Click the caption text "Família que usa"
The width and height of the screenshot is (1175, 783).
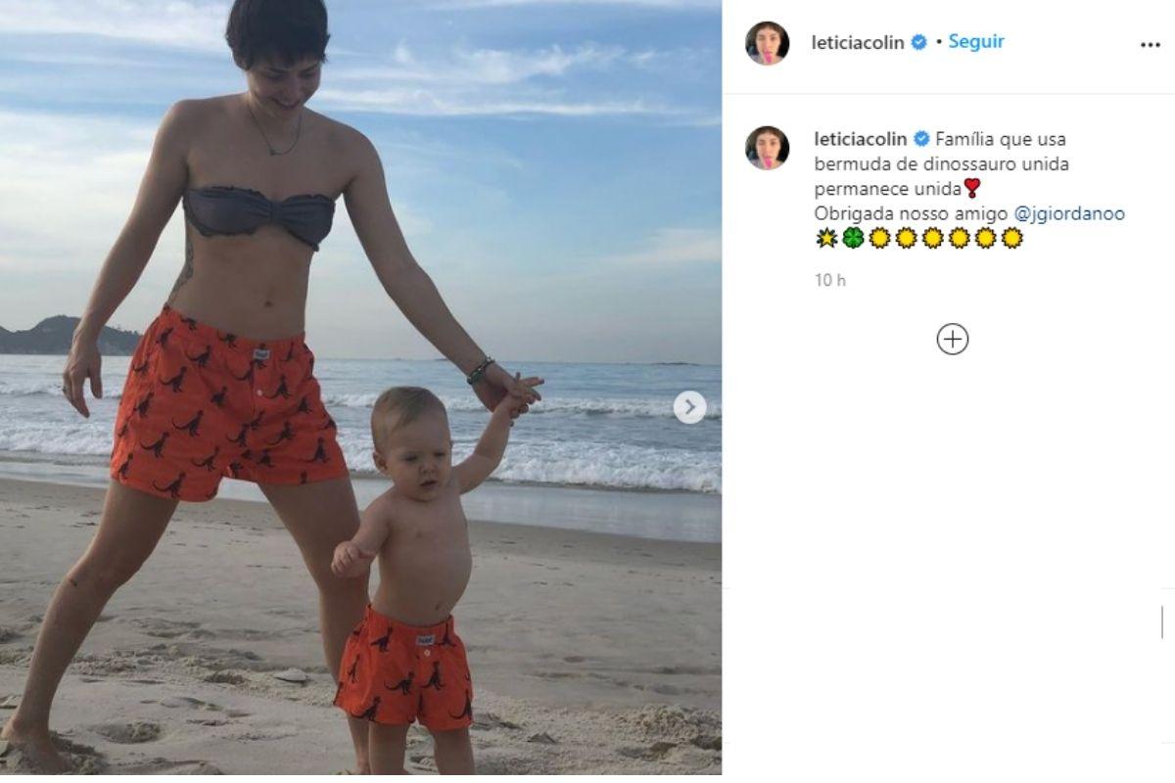[990, 139]
